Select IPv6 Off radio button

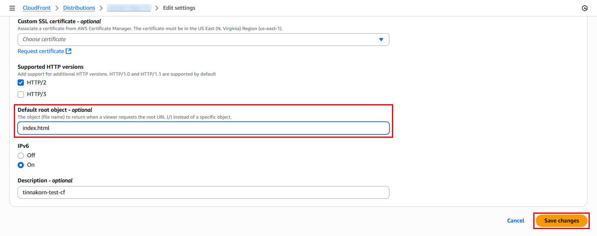[21, 156]
